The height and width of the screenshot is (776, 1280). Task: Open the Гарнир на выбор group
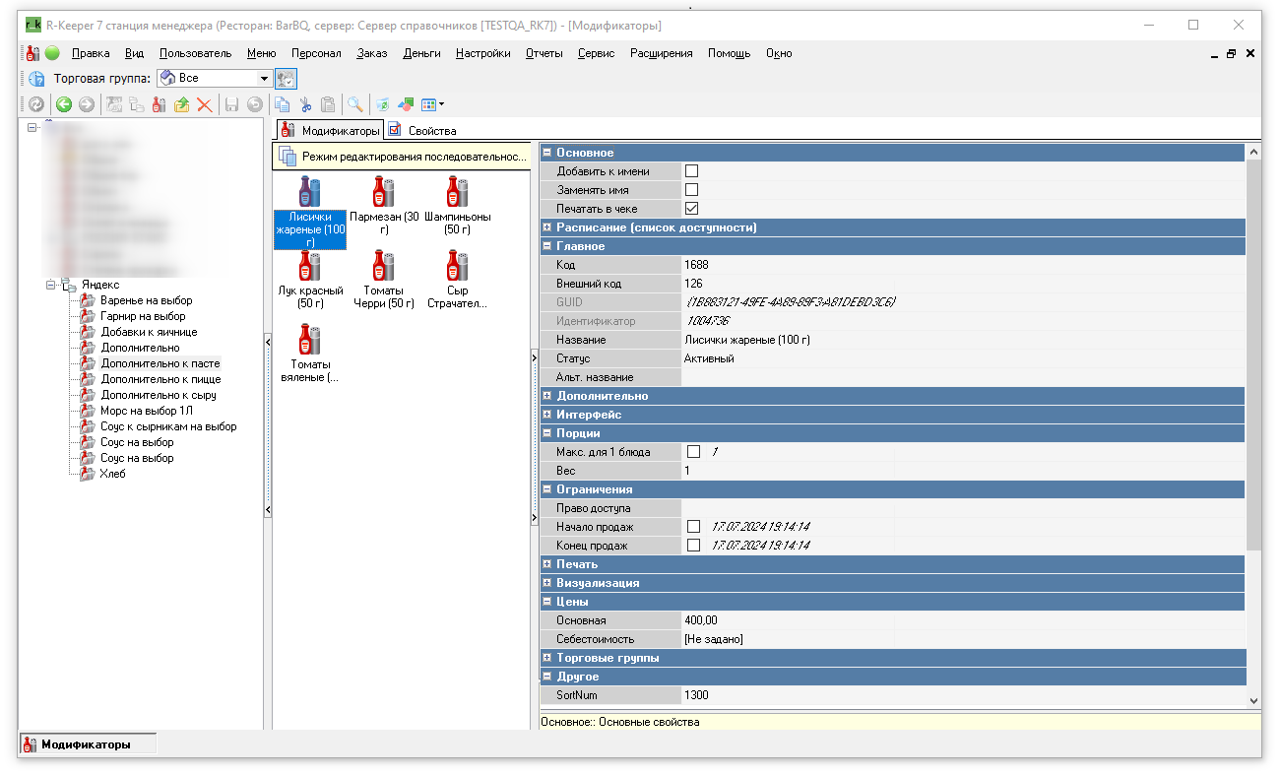pos(143,316)
